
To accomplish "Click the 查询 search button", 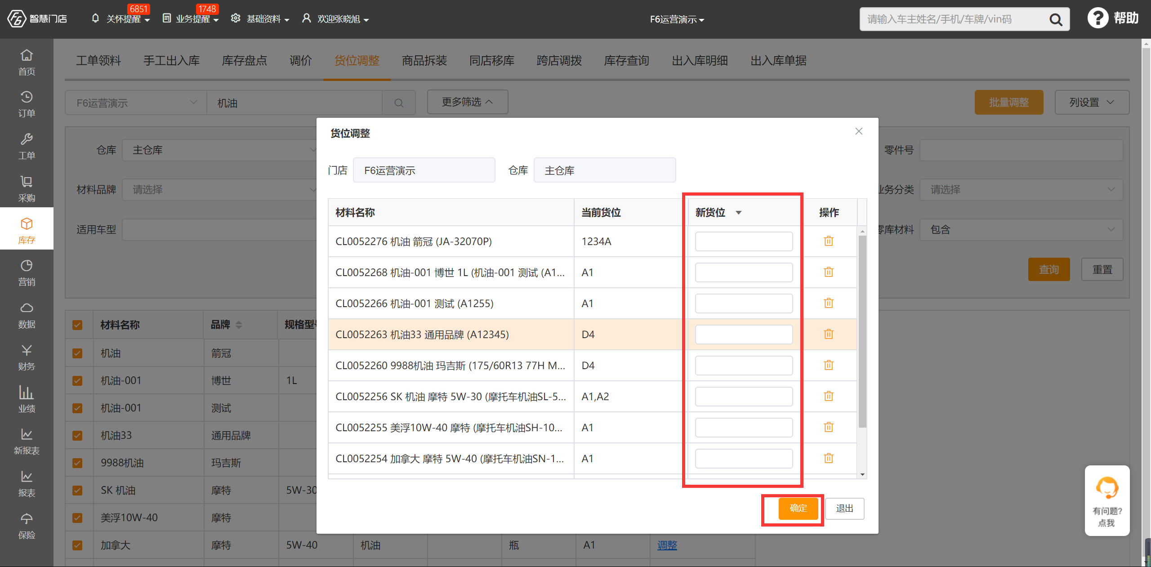I will click(1048, 269).
